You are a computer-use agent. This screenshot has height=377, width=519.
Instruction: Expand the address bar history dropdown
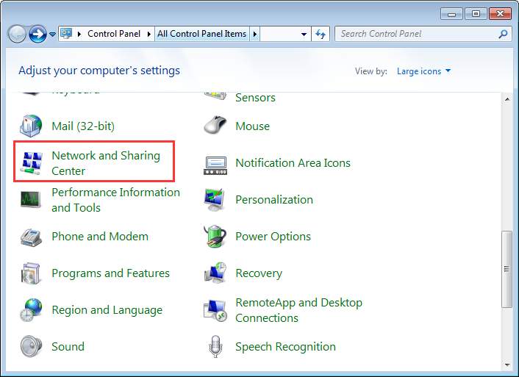pos(304,34)
